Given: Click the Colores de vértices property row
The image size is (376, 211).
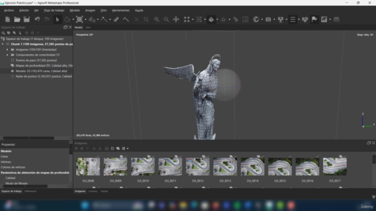Looking at the screenshot, I should (x=35, y=167).
